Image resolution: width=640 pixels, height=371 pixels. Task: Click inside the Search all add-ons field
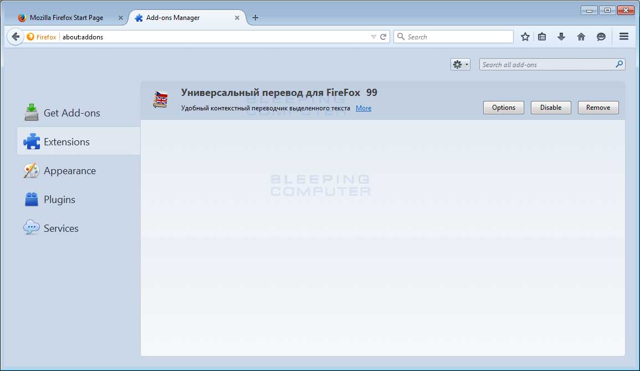[546, 64]
